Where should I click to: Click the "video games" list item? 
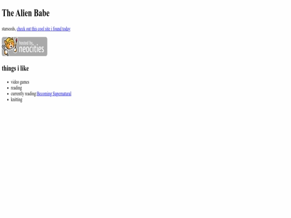pyautogui.click(x=20, y=82)
